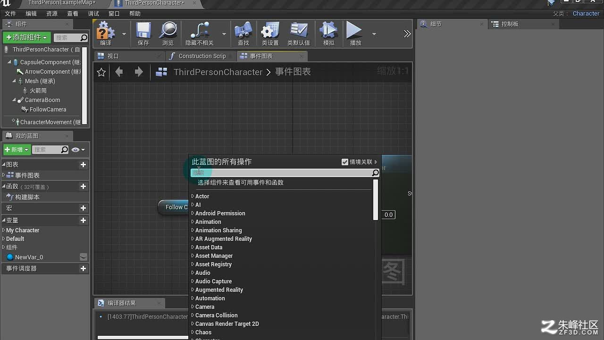Switch to Construction Script tab
604x340 pixels.
(202, 56)
